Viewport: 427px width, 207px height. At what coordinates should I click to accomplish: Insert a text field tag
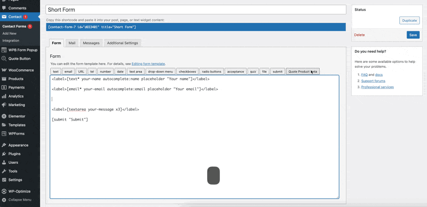tap(56, 71)
